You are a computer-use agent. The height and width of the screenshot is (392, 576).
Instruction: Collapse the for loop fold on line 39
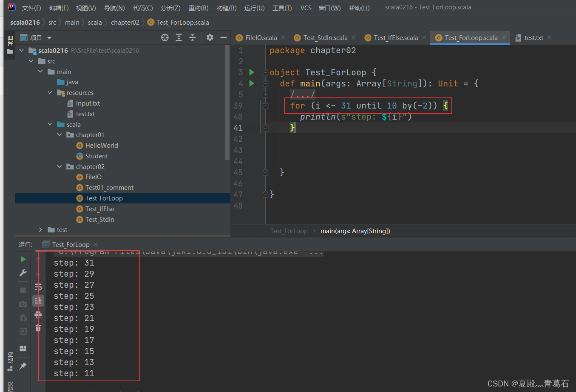pyautogui.click(x=266, y=106)
